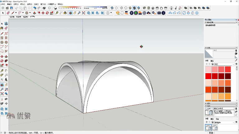239x134 pixels.
Task: Open the File menu
Action: tap(3, 4)
